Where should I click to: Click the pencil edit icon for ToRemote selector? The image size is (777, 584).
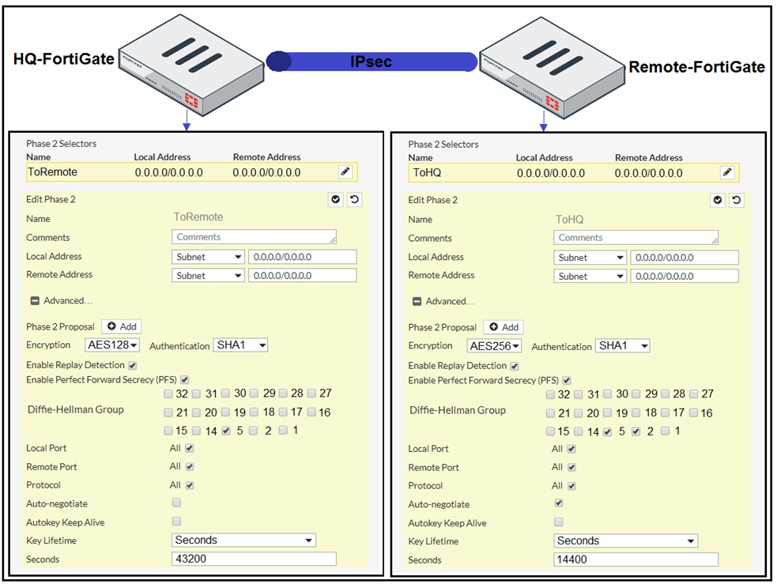(345, 171)
